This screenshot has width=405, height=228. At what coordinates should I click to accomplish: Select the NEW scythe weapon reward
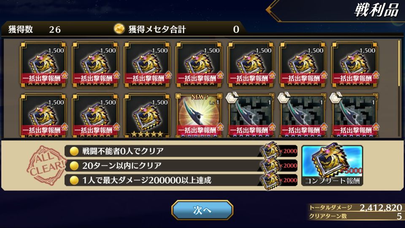199,115
